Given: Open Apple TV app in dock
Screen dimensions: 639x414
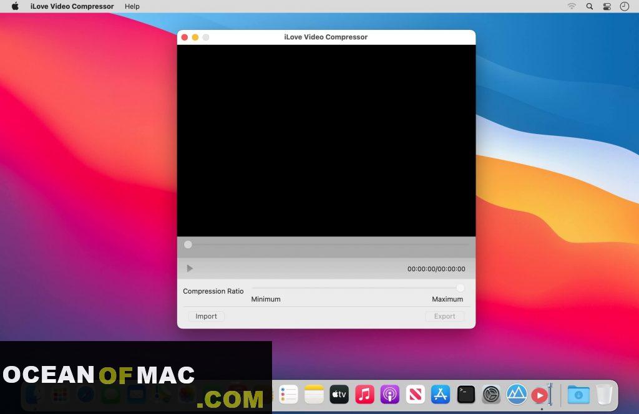Looking at the screenshot, I should point(339,394).
